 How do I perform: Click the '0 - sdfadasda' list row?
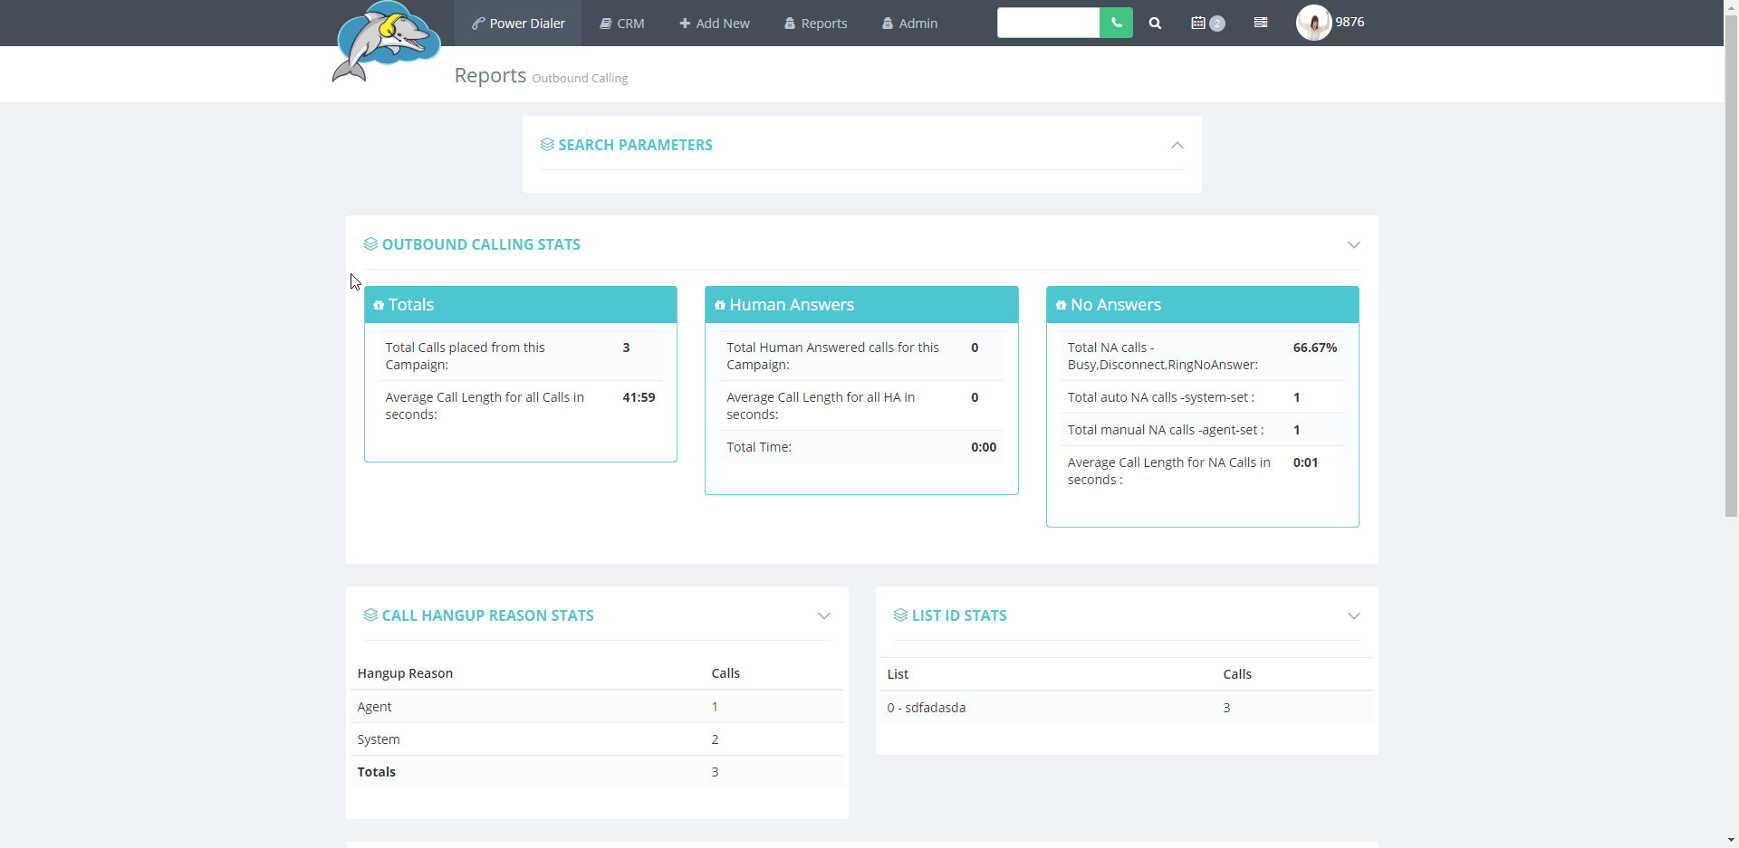[x=1127, y=708]
